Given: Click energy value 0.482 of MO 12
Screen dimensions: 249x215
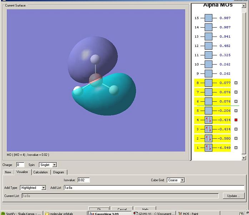Looking at the screenshot, I should pos(225,46).
